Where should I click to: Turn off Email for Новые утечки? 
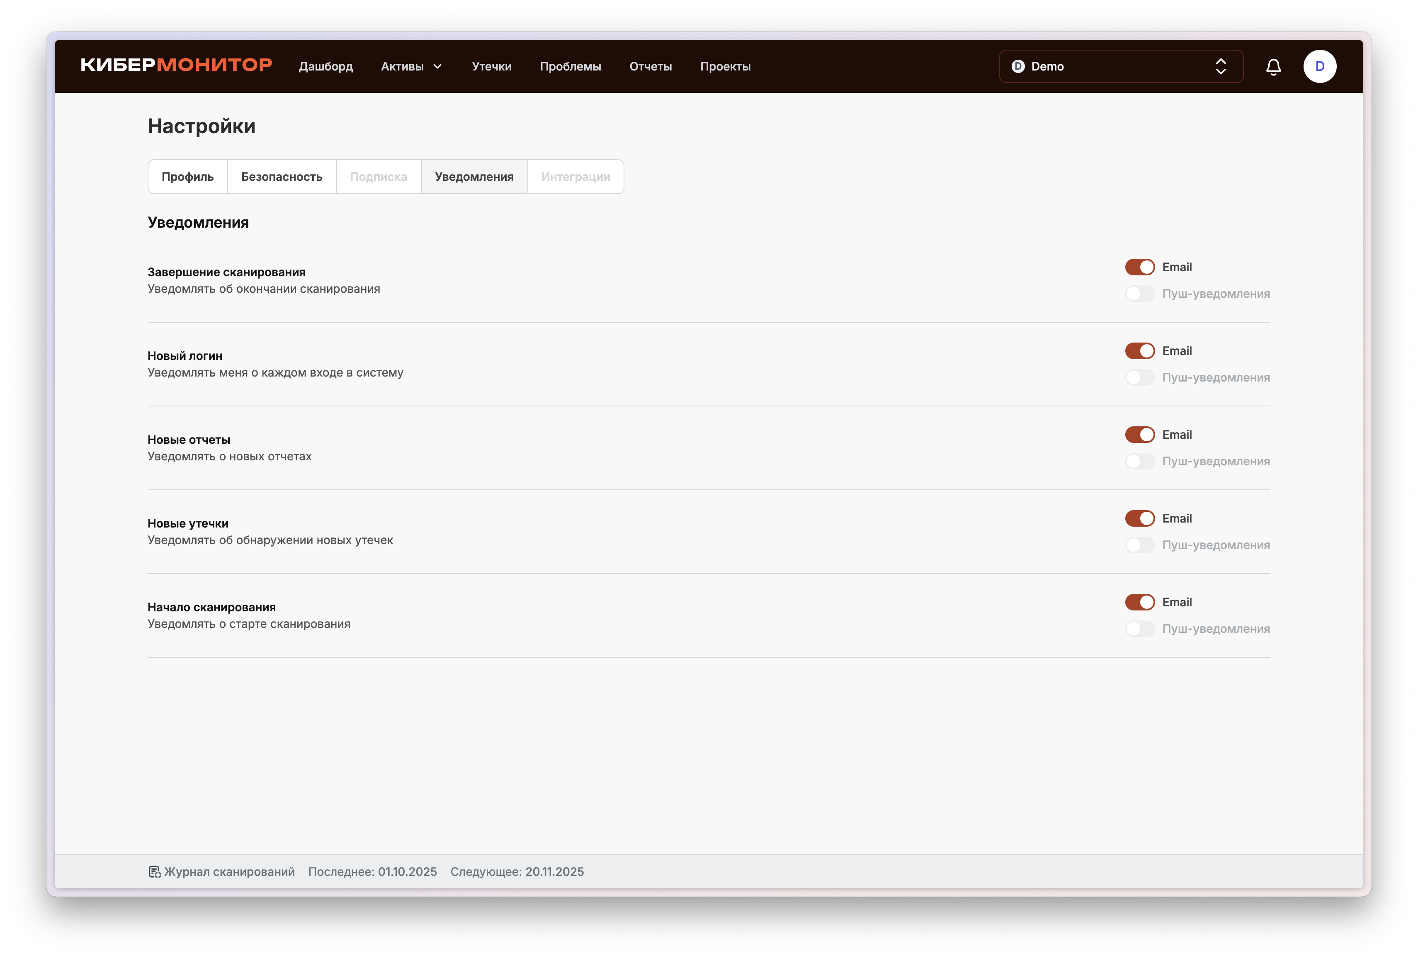[x=1139, y=519]
